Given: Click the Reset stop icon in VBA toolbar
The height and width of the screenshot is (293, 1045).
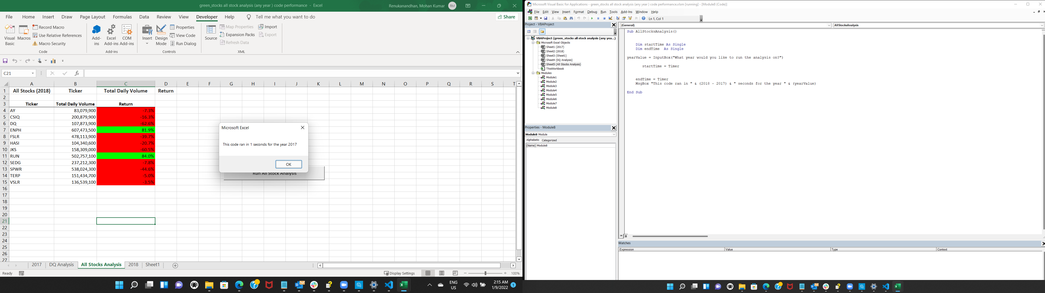Looking at the screenshot, I should tap(604, 19).
